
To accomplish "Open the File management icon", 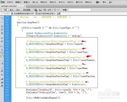I will tap(45, 10).
